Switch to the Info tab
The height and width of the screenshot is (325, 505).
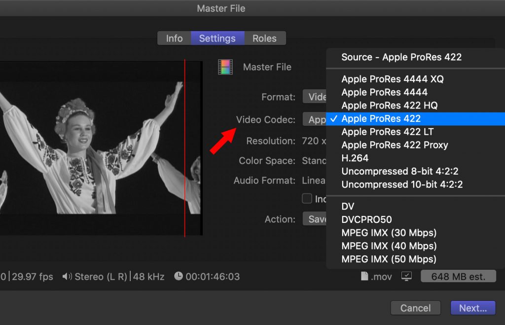[x=174, y=38]
